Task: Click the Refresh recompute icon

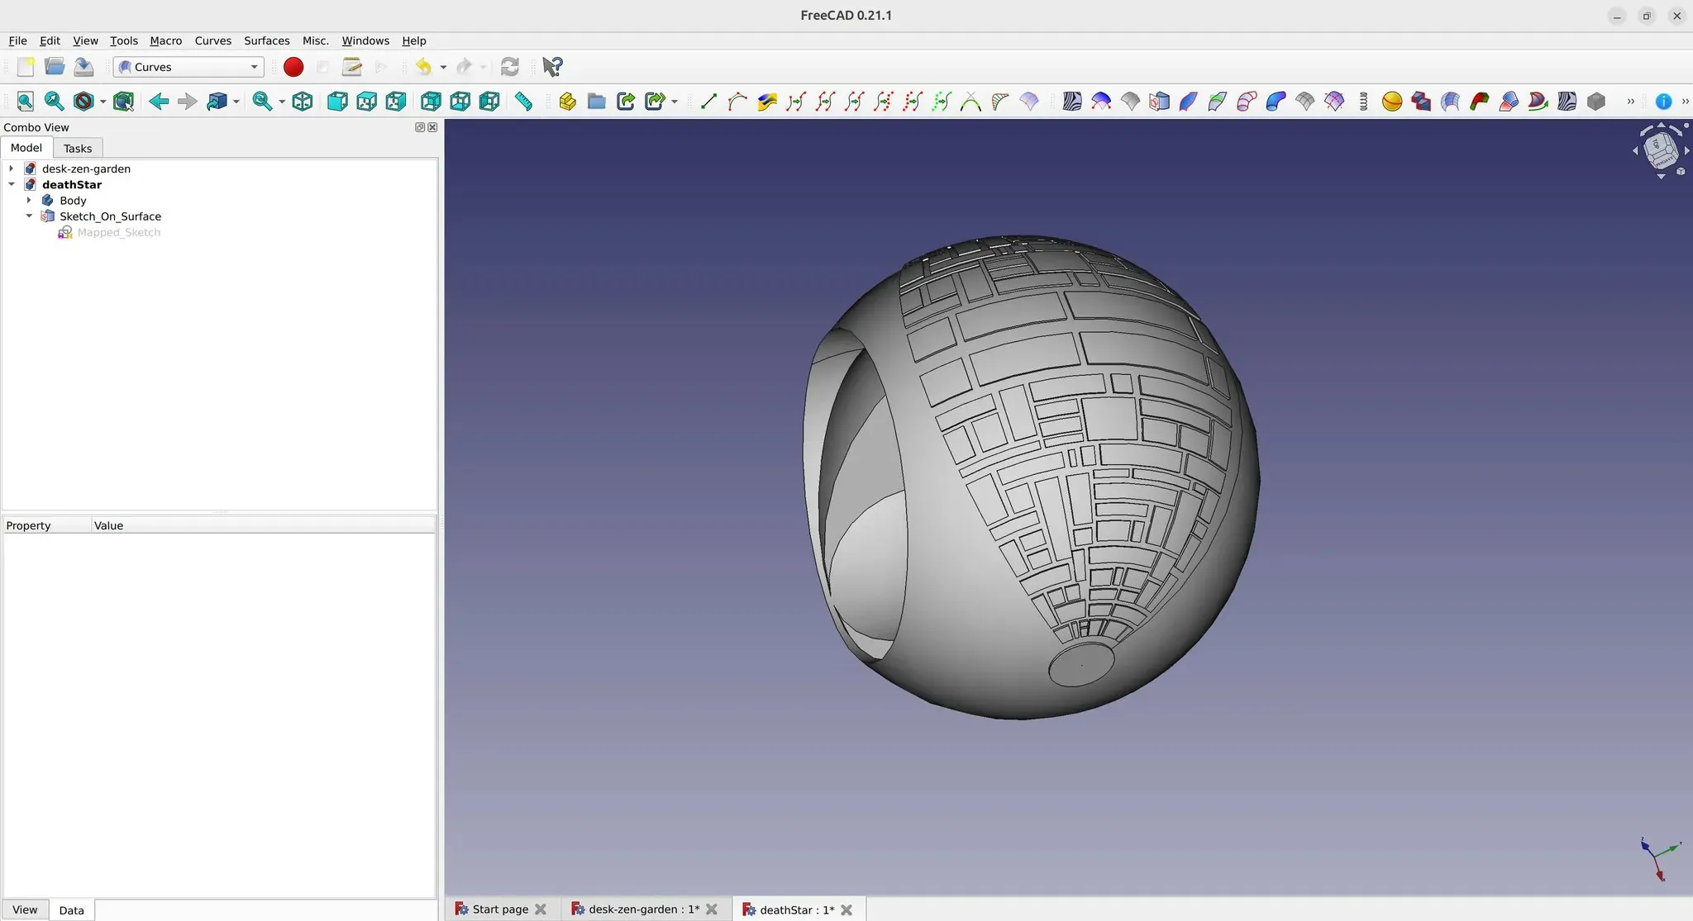Action: pyautogui.click(x=510, y=67)
